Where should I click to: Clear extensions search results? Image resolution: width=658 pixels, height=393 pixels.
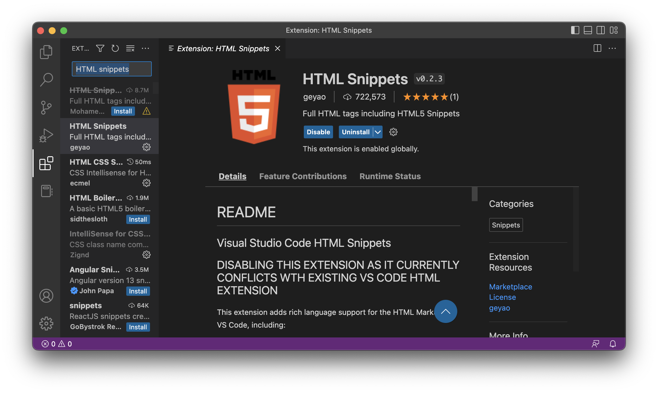coord(130,48)
